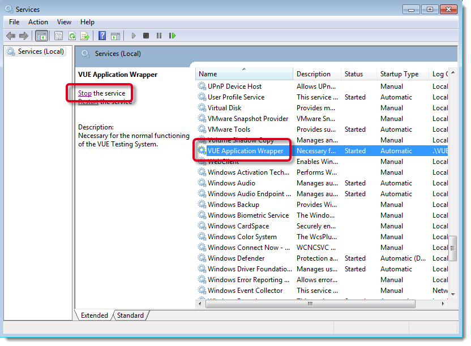Click Automatic (D... startup type of Windows Defender

point(403,258)
